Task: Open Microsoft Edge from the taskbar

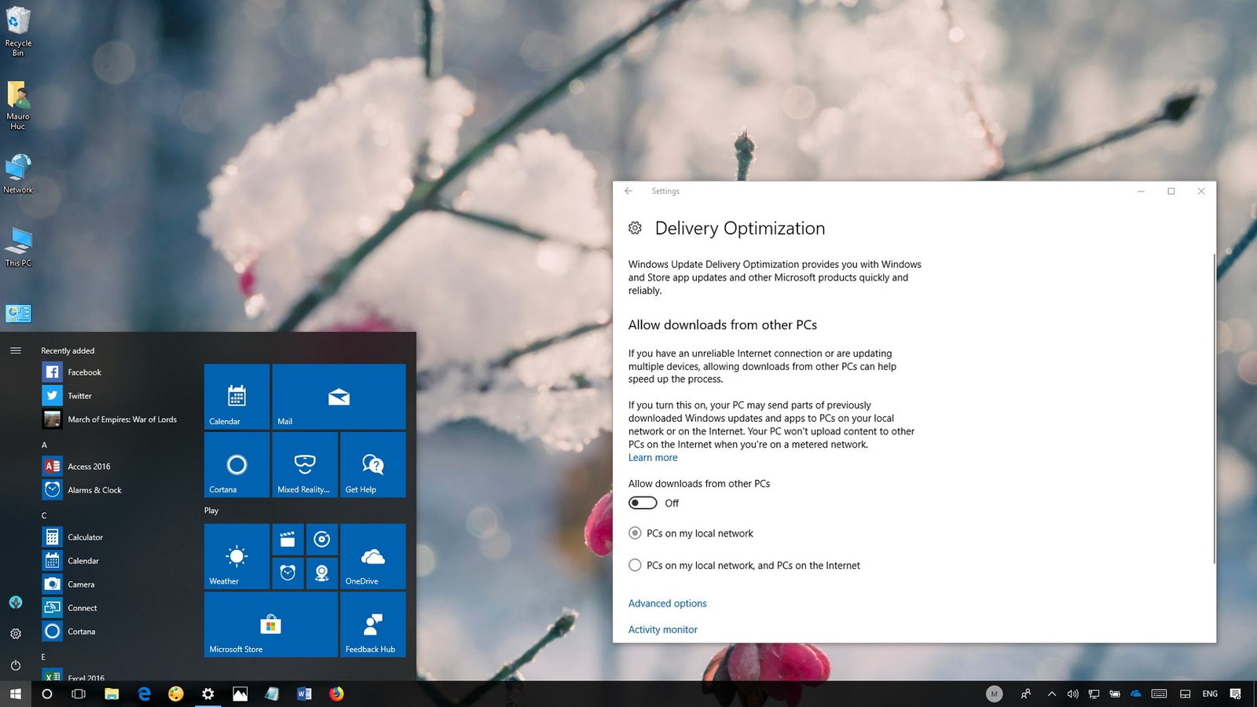Action: tap(144, 694)
